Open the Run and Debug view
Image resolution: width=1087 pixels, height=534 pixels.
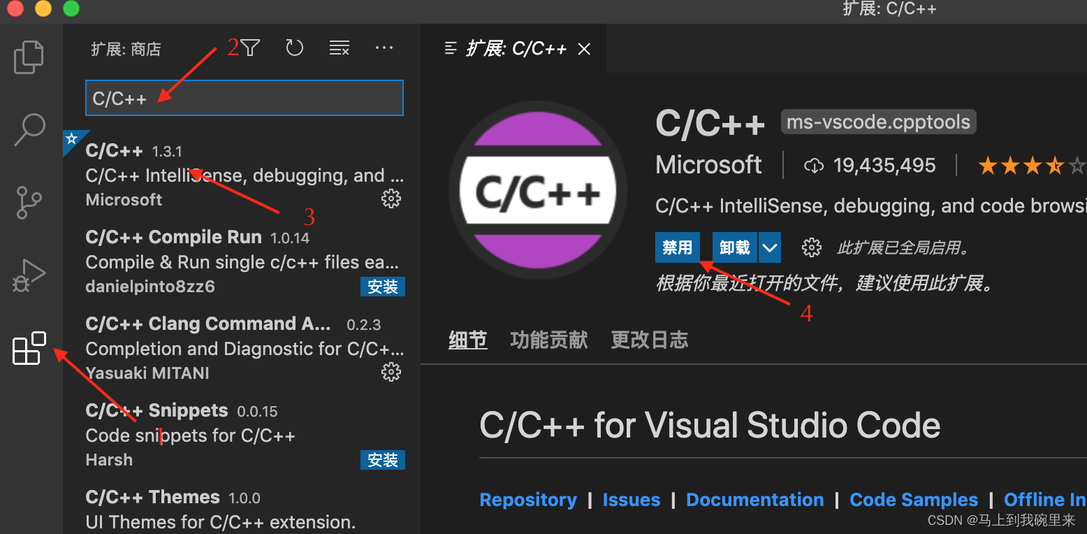29,275
